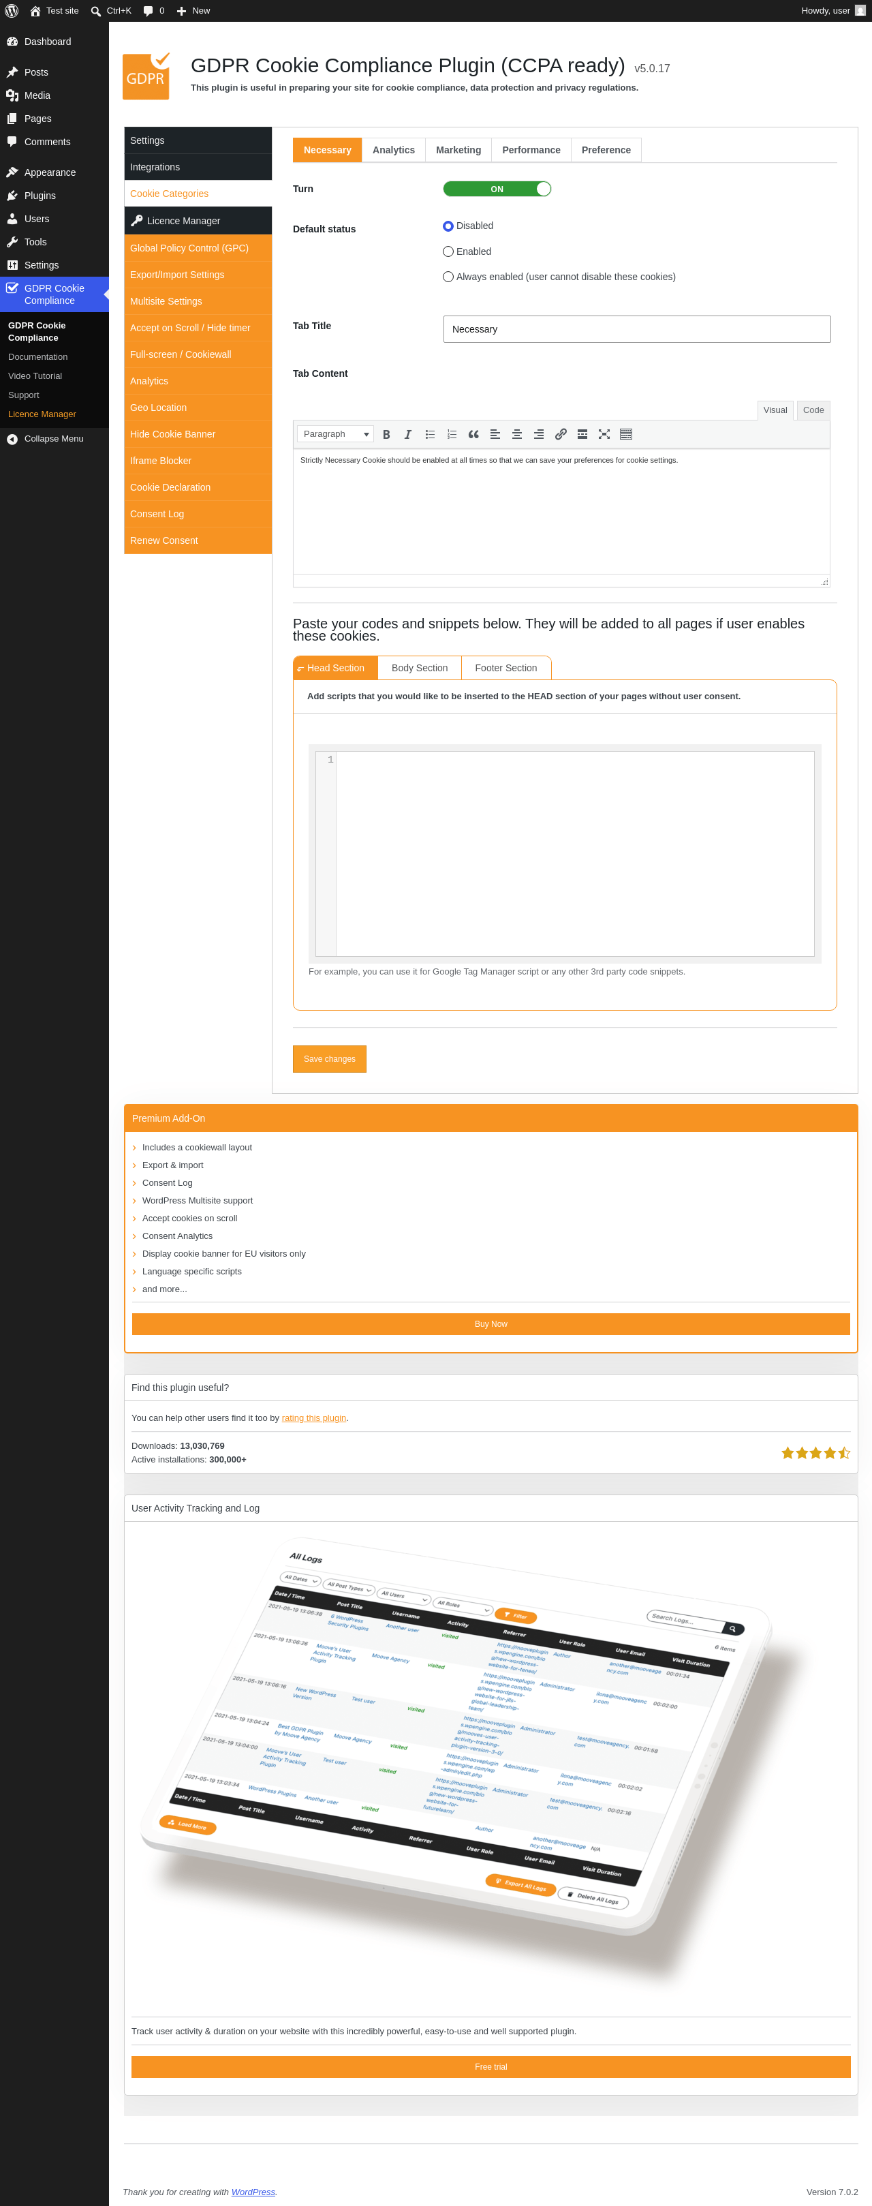Click inside the Tab Content text area
The image size is (872, 2206).
click(x=561, y=511)
